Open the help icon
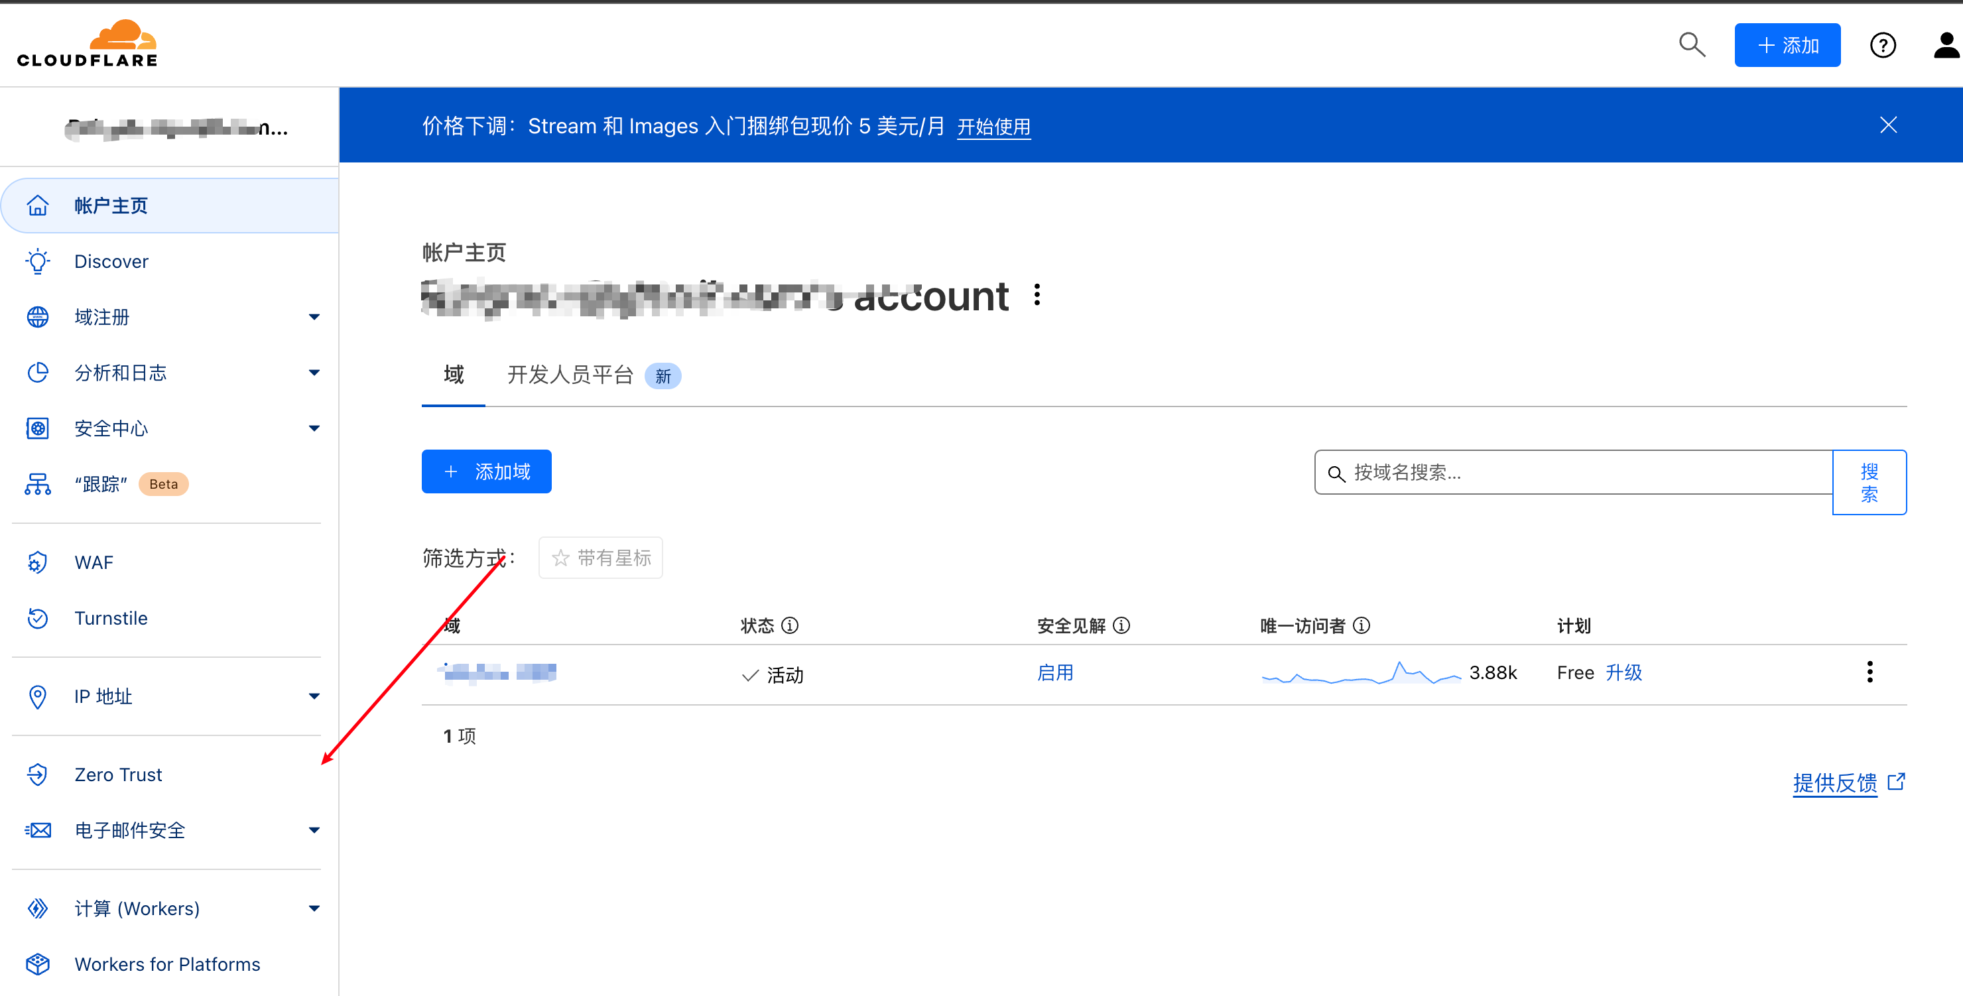This screenshot has width=1963, height=996. point(1883,45)
